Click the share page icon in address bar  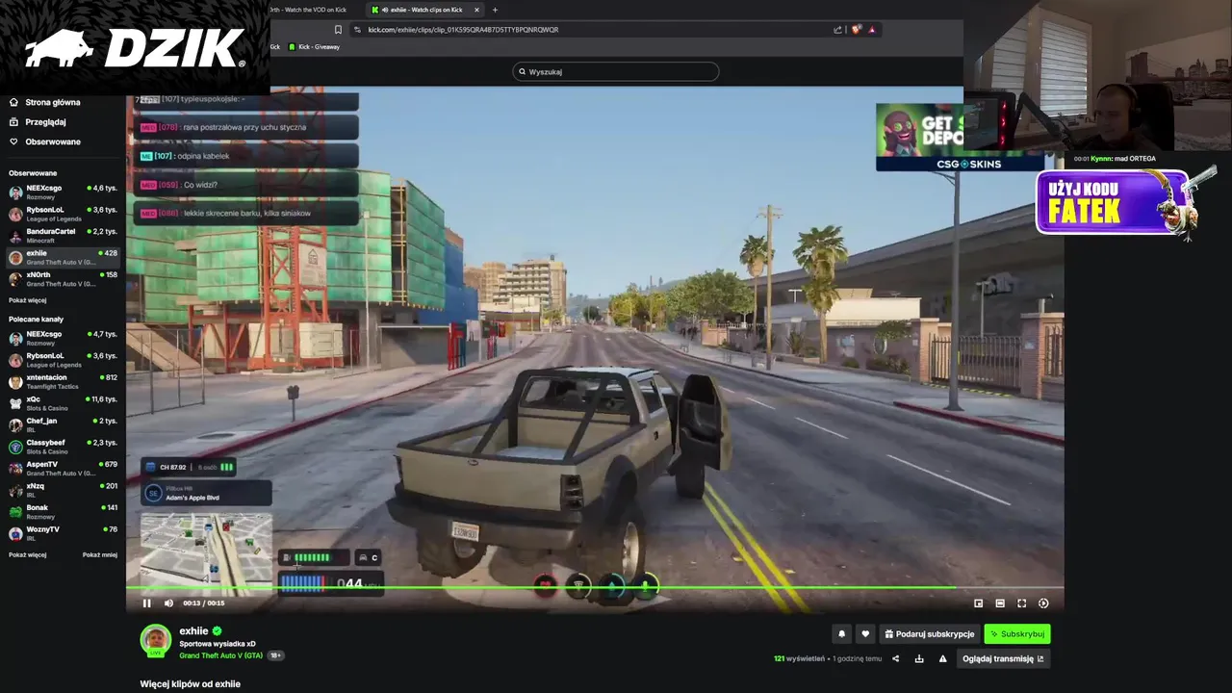(x=837, y=30)
